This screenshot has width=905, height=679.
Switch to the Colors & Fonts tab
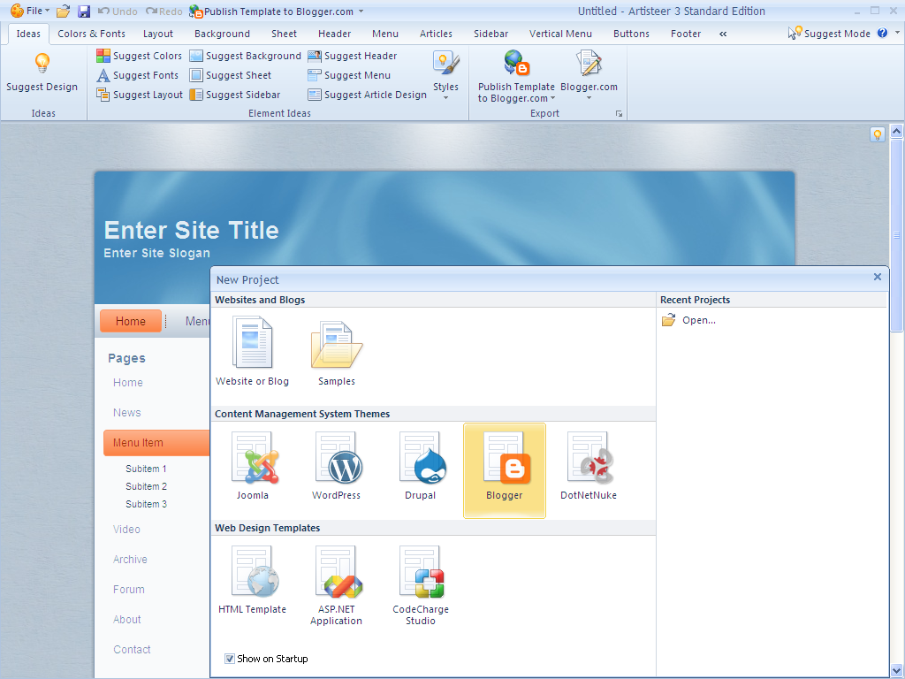click(x=91, y=34)
